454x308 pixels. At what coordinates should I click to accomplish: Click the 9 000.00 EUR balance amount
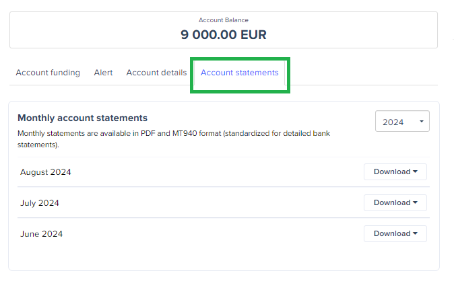[224, 35]
